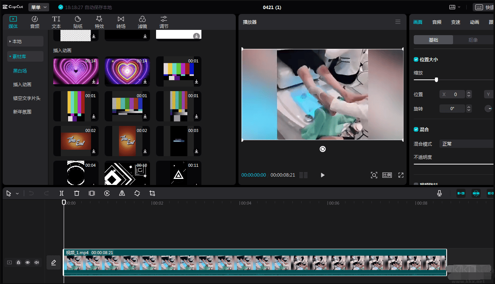Select the 画面 tab in properties panel
495x284 pixels.
[x=418, y=22]
